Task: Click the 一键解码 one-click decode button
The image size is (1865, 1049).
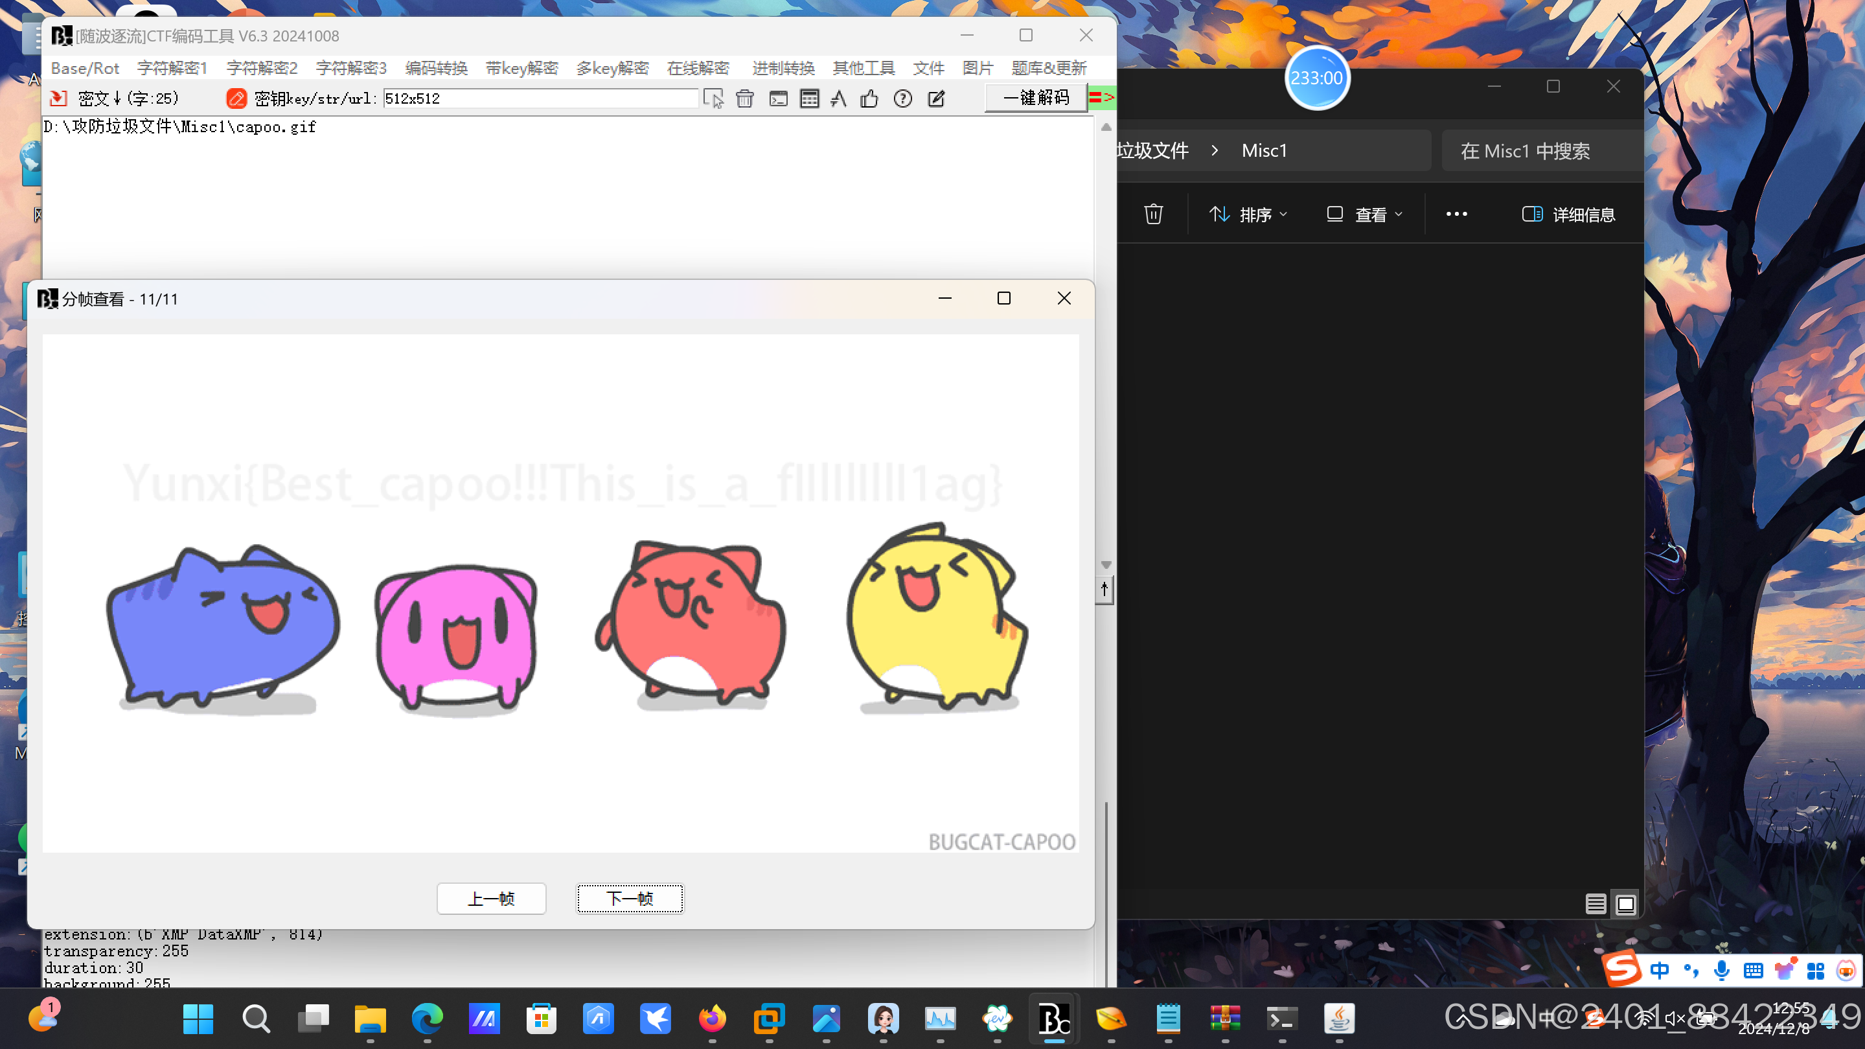Action: (x=1035, y=98)
